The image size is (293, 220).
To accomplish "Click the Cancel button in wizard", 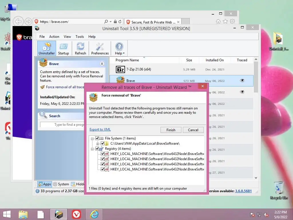I will click(193, 130).
